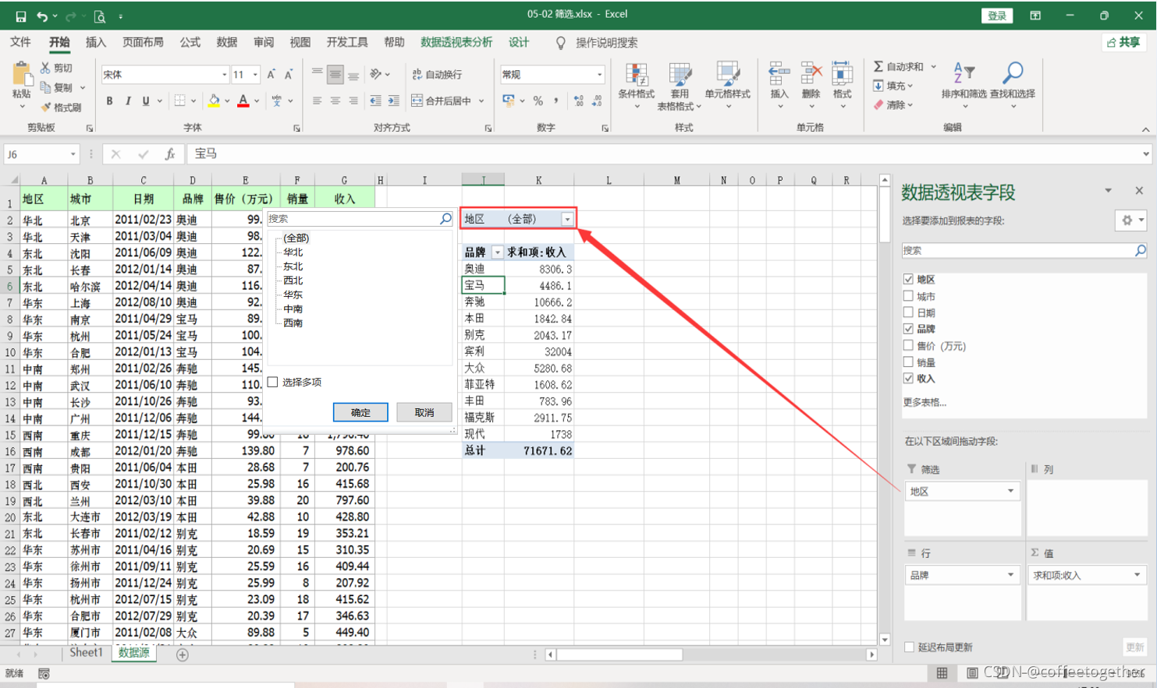Image resolution: width=1157 pixels, height=688 pixels.
Task: Toggle the 收入 field checkbox
Action: [908, 378]
